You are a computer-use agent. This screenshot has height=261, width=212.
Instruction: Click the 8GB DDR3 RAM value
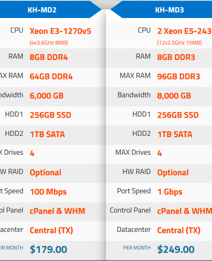click(x=176, y=57)
